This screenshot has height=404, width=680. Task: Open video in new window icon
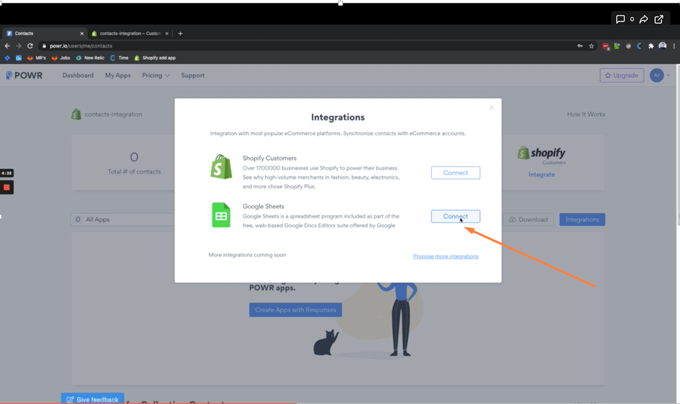tap(659, 19)
